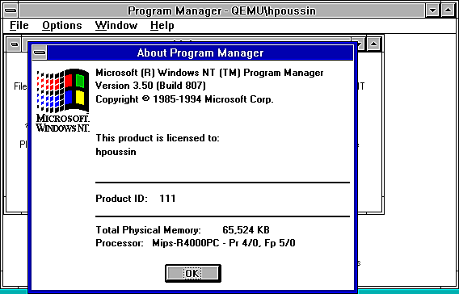This screenshot has height=294, width=459.
Task: Maximize the Program Manager window
Action: pyautogui.click(x=448, y=10)
